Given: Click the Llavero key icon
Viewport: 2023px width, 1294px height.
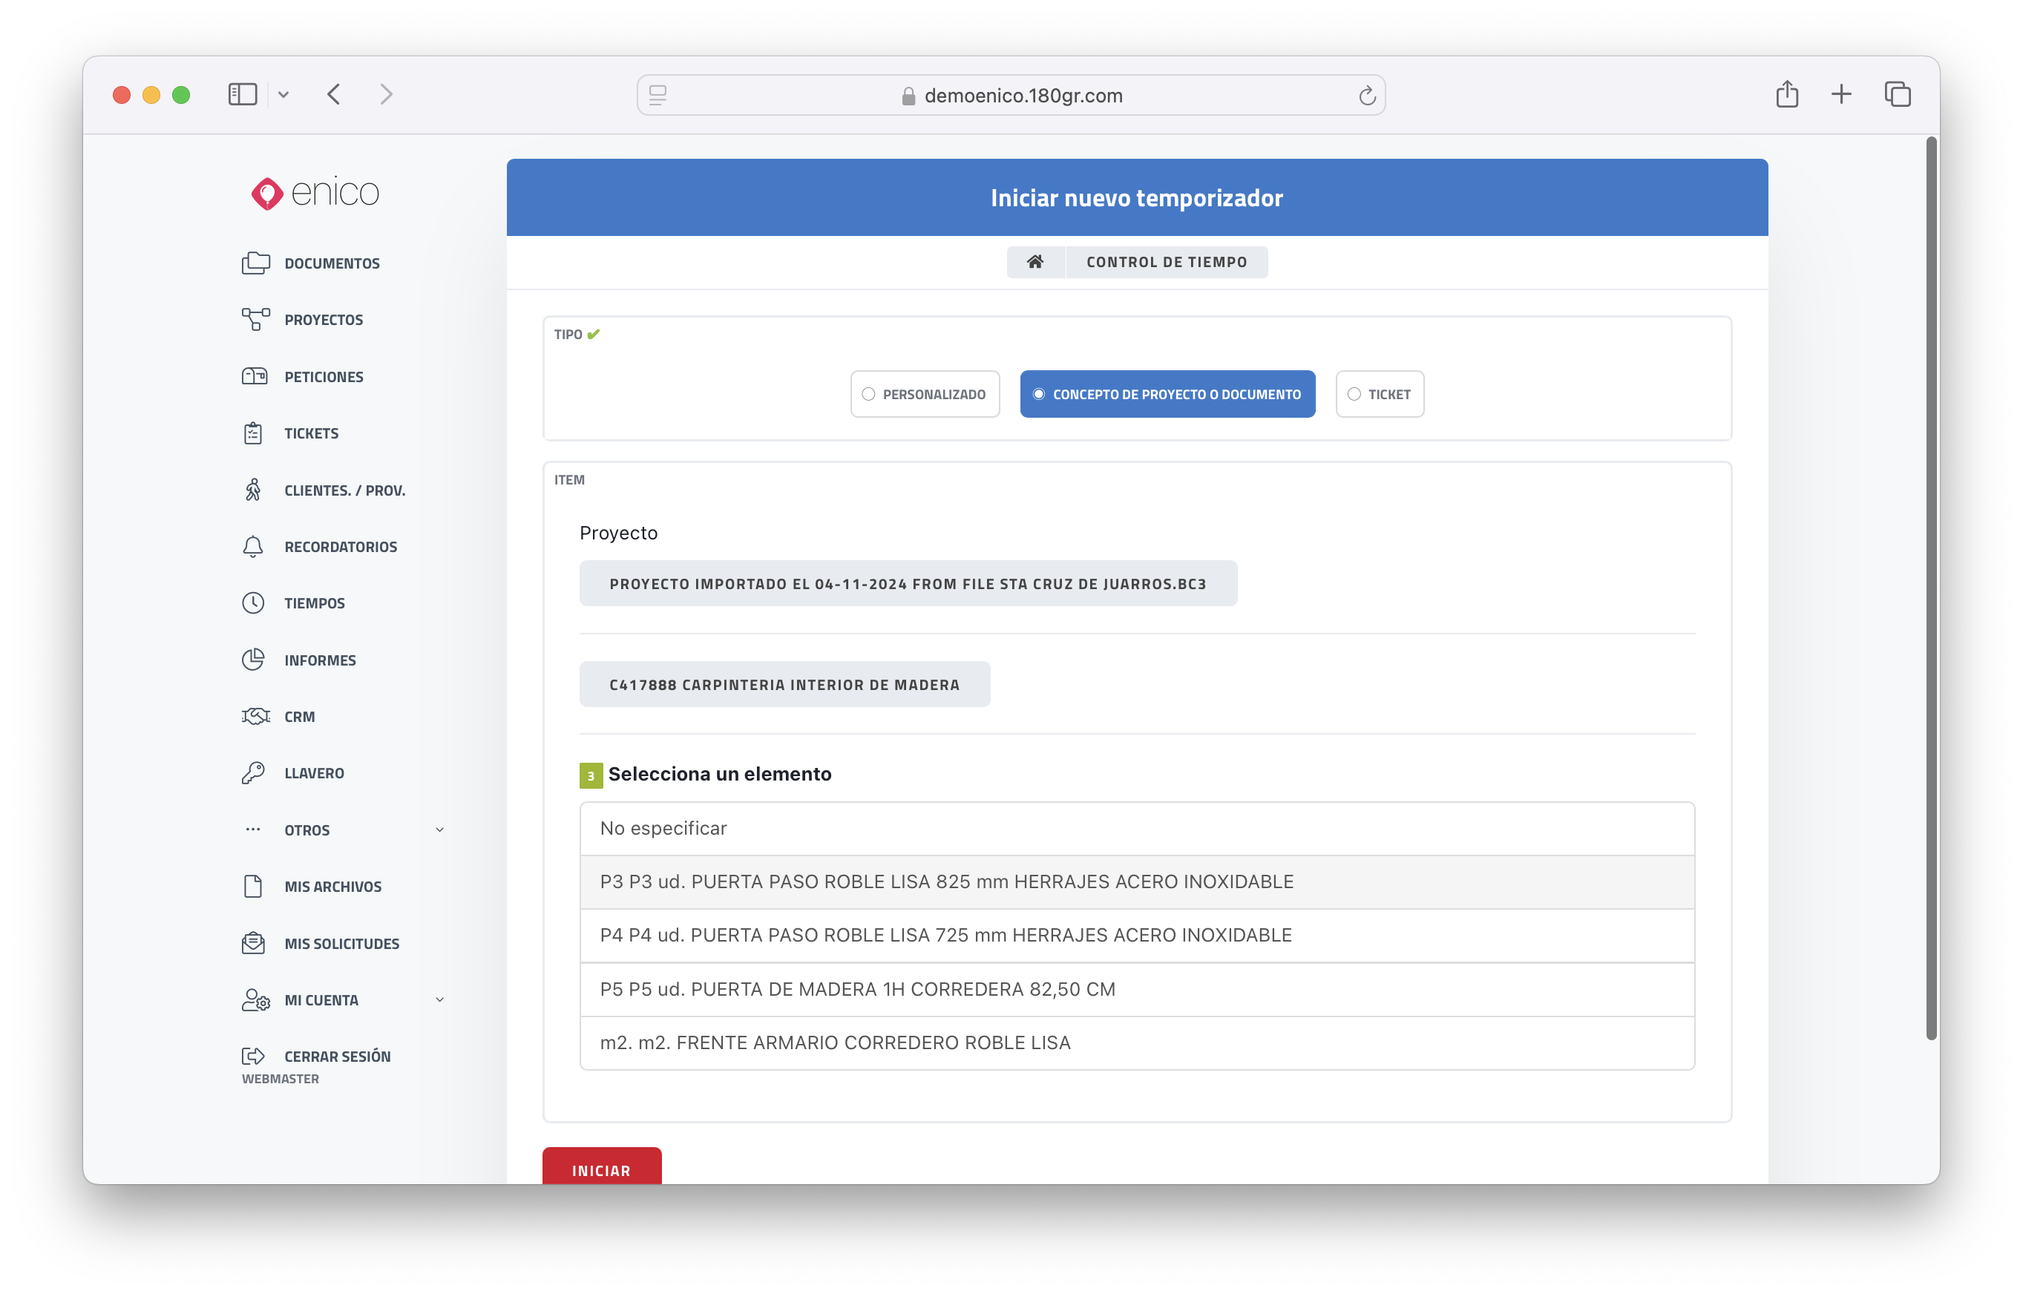Looking at the screenshot, I should point(253,773).
